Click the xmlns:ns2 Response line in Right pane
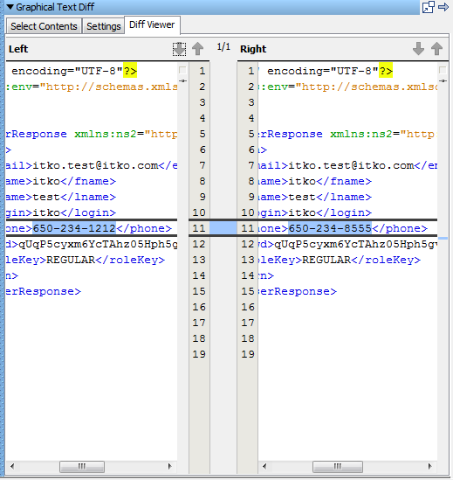Screen dimensions: 453x480 [x=348, y=134]
